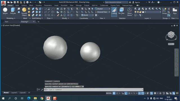Click the Rotate tool in Modify panel
Screen dimensions: 180x101
click(x=65, y=12)
